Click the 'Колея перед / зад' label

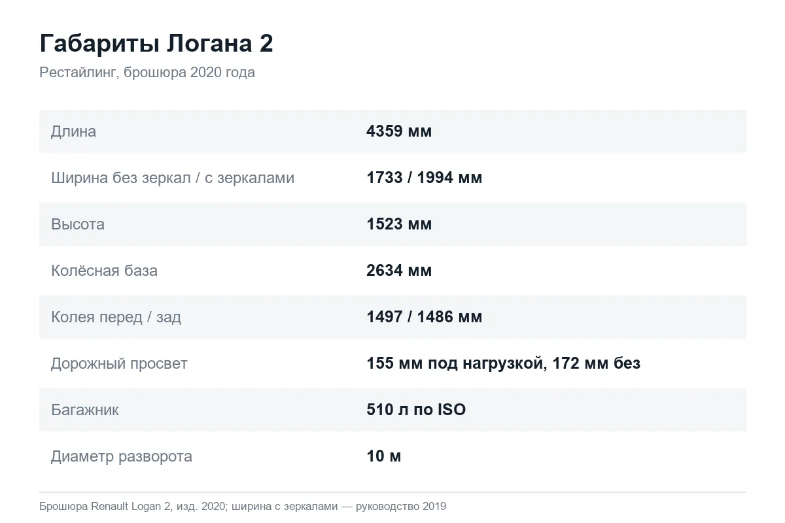[116, 317]
